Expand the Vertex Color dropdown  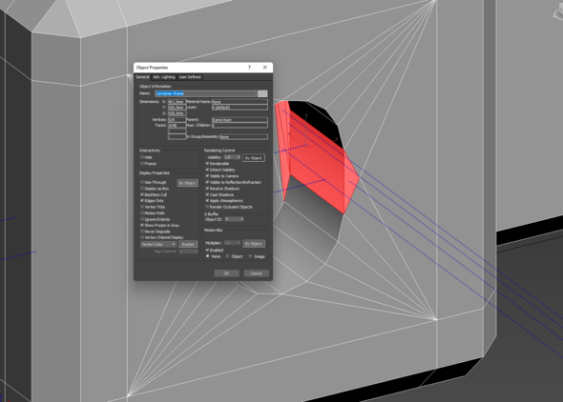(158, 245)
